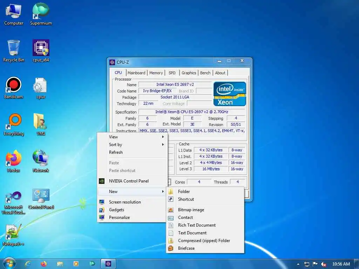Minimize the CPU-Z window
The width and height of the screenshot is (359, 269).
(219, 61)
